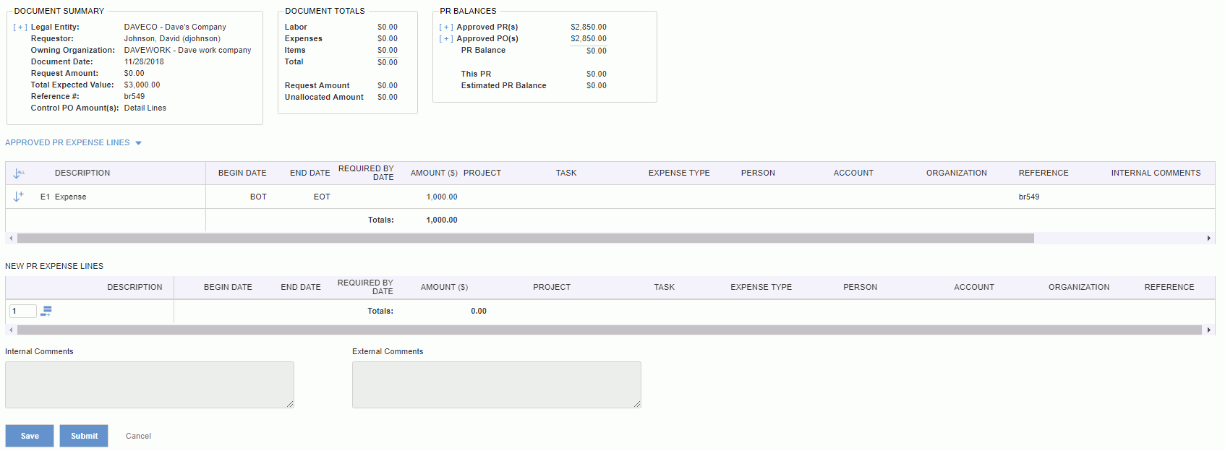Click the Total Expected Value $3,000.00
The image size is (1225, 451).
pos(142,85)
